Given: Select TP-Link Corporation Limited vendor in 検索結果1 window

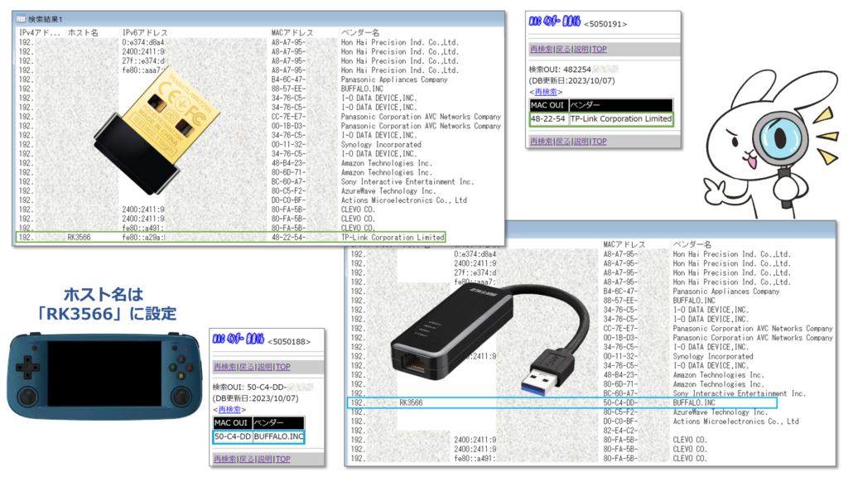Looking at the screenshot, I should click(x=393, y=238).
